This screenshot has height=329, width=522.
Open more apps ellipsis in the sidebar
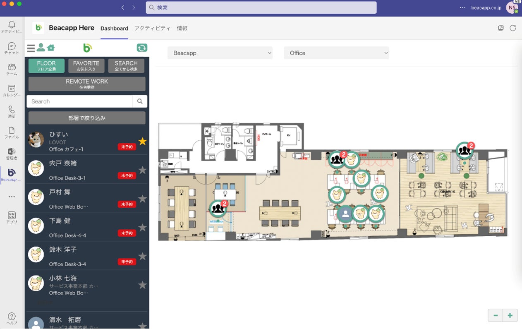12,197
